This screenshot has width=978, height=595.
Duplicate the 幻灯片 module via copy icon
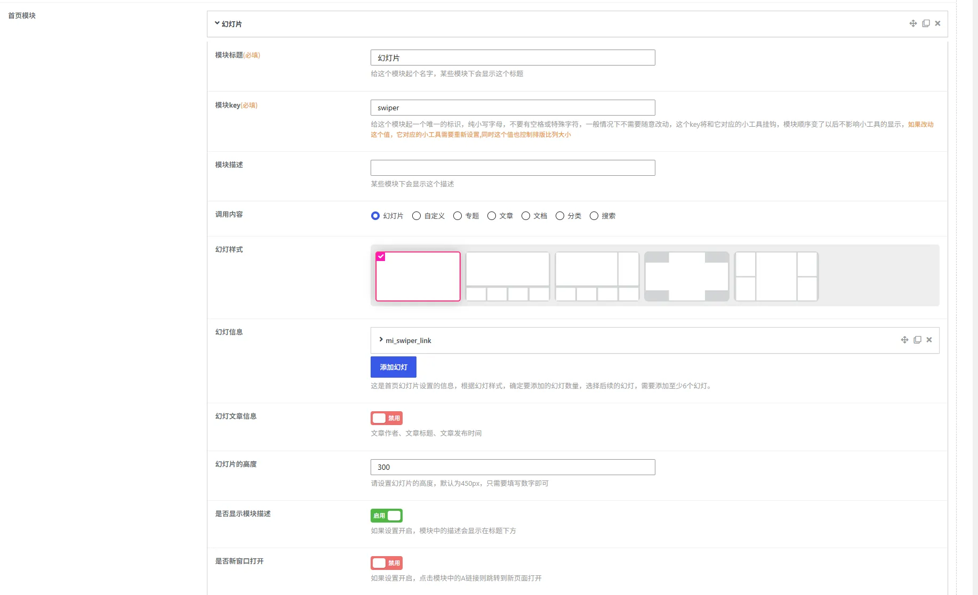(x=926, y=23)
